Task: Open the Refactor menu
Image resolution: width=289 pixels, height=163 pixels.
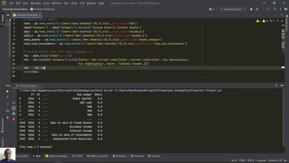Action: tap(56, 3)
